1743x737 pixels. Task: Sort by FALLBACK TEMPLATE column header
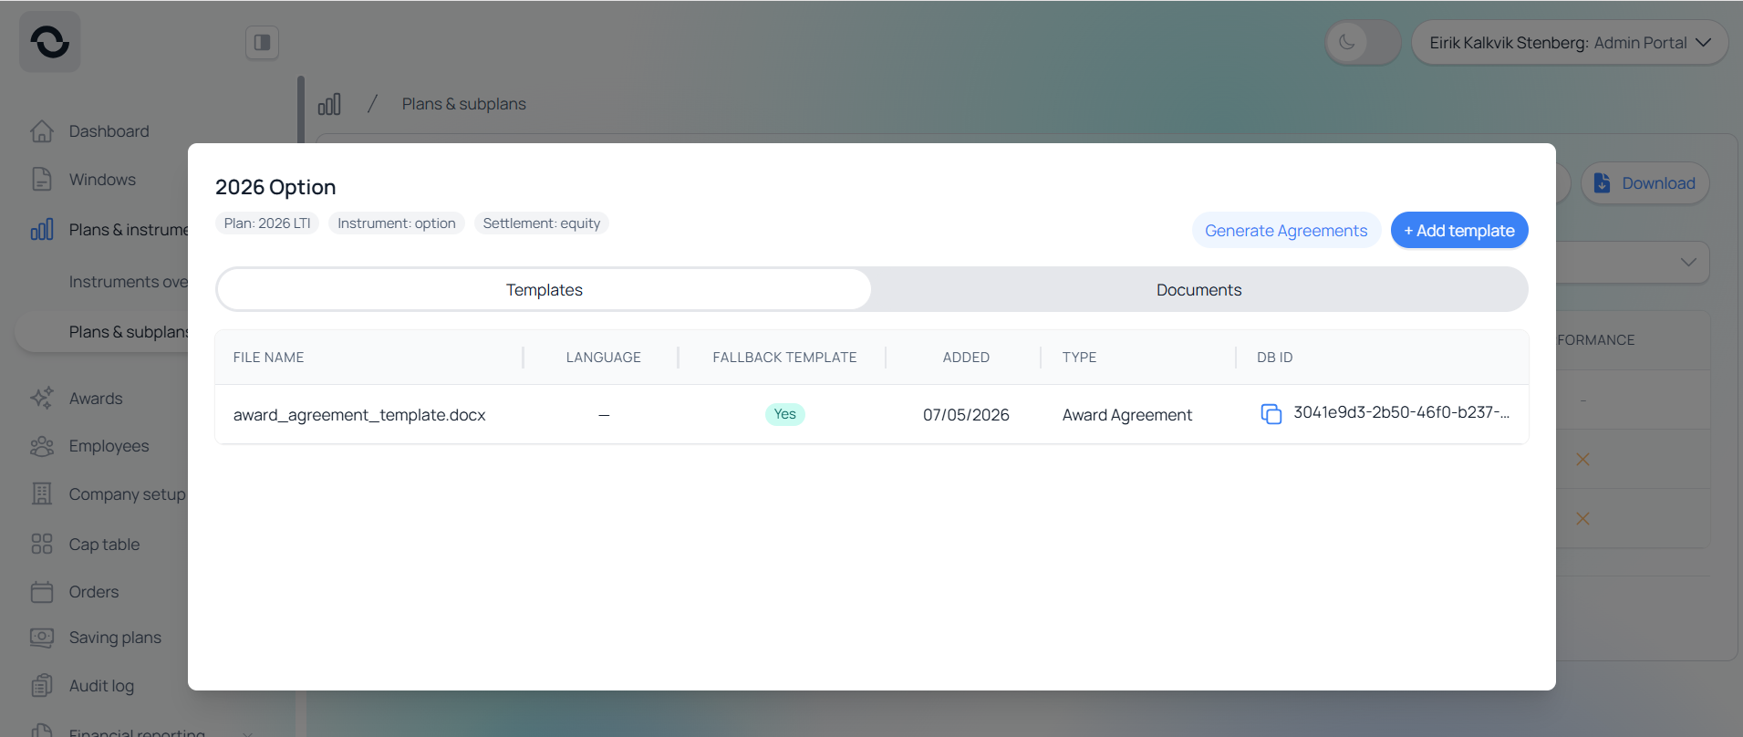click(784, 358)
